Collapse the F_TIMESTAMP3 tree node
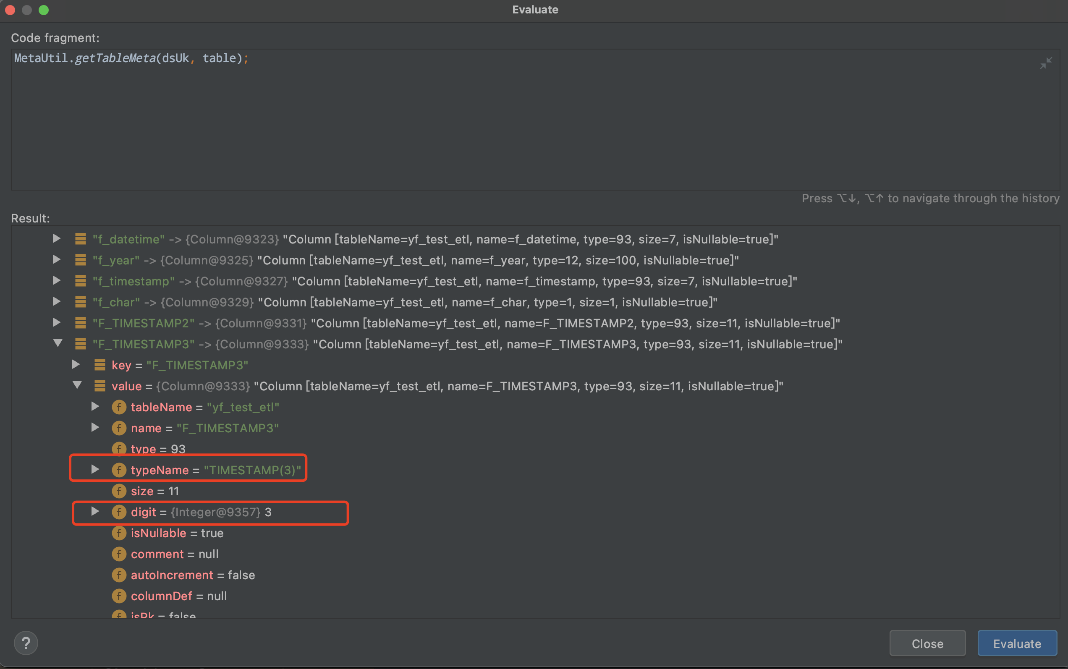 coord(58,343)
